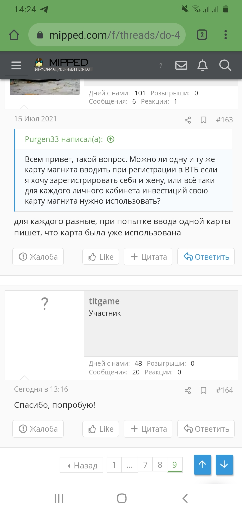This screenshot has width=242, height=512.
Task: Open the browser three-dot menu
Action: [226, 35]
